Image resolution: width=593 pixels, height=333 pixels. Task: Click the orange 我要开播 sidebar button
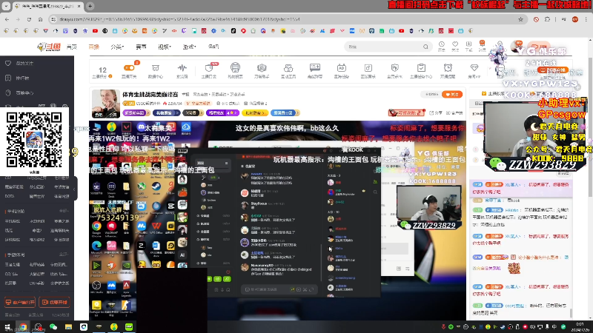[55, 303]
